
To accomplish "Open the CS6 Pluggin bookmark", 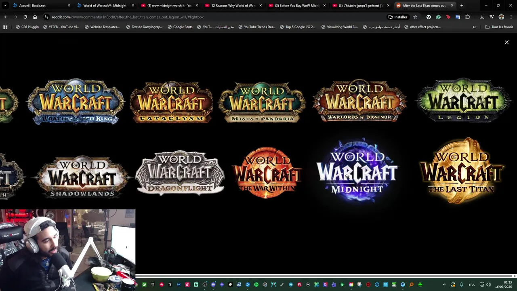I will [27, 27].
